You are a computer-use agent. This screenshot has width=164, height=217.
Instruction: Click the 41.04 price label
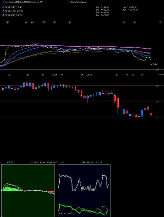click(x=154, y=64)
